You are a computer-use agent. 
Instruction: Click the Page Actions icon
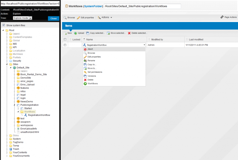[x=222, y=17]
